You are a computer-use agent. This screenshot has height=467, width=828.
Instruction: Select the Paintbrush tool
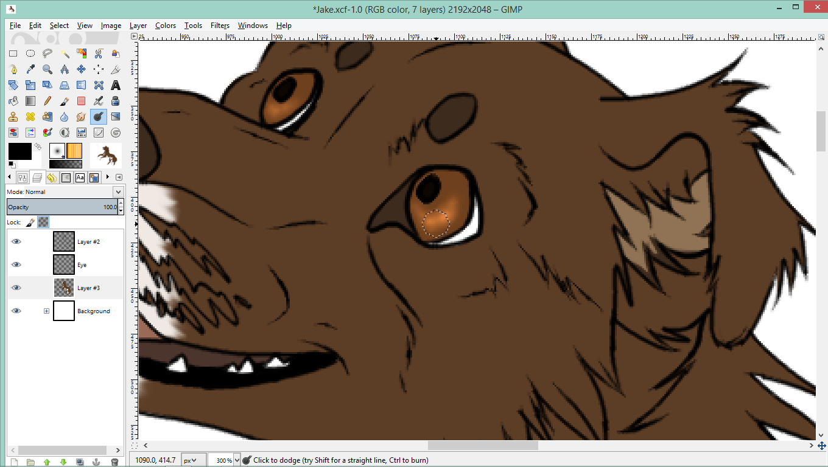(65, 100)
